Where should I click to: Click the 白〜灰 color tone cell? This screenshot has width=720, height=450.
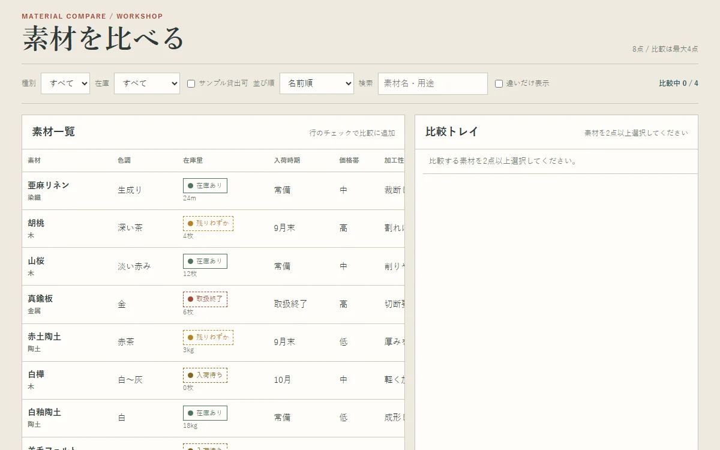pos(130,380)
